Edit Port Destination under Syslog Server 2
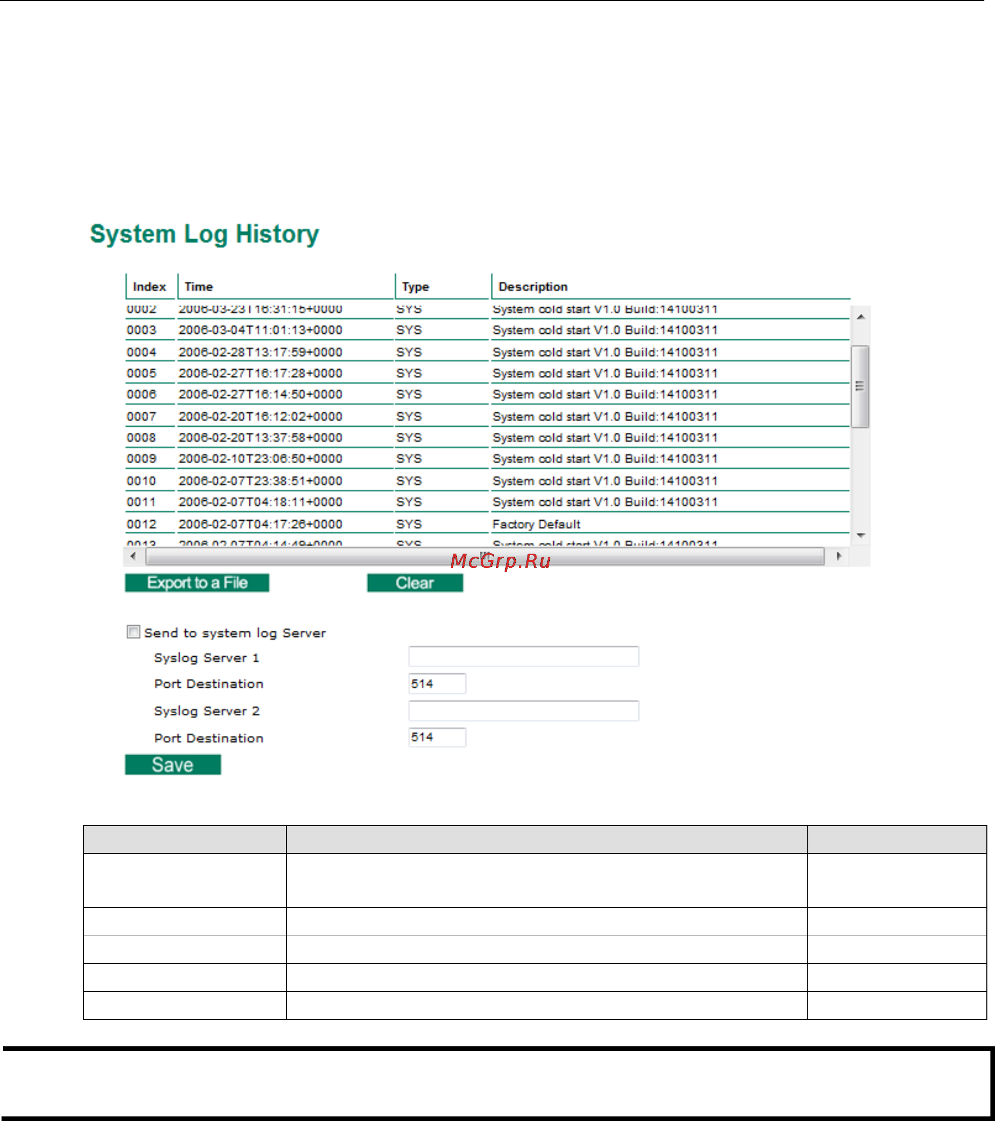This screenshot has width=995, height=1121. coord(438,737)
